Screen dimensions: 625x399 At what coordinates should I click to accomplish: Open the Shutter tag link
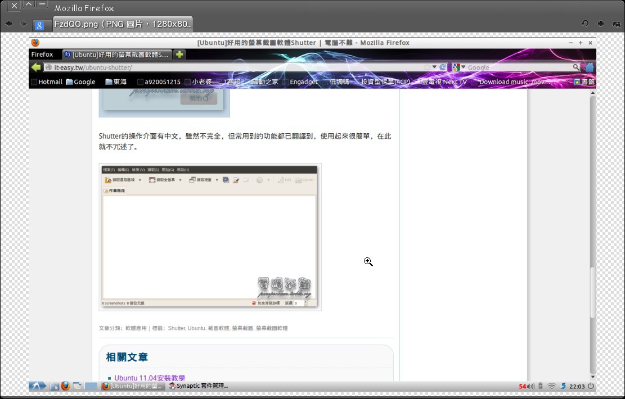[176, 328]
